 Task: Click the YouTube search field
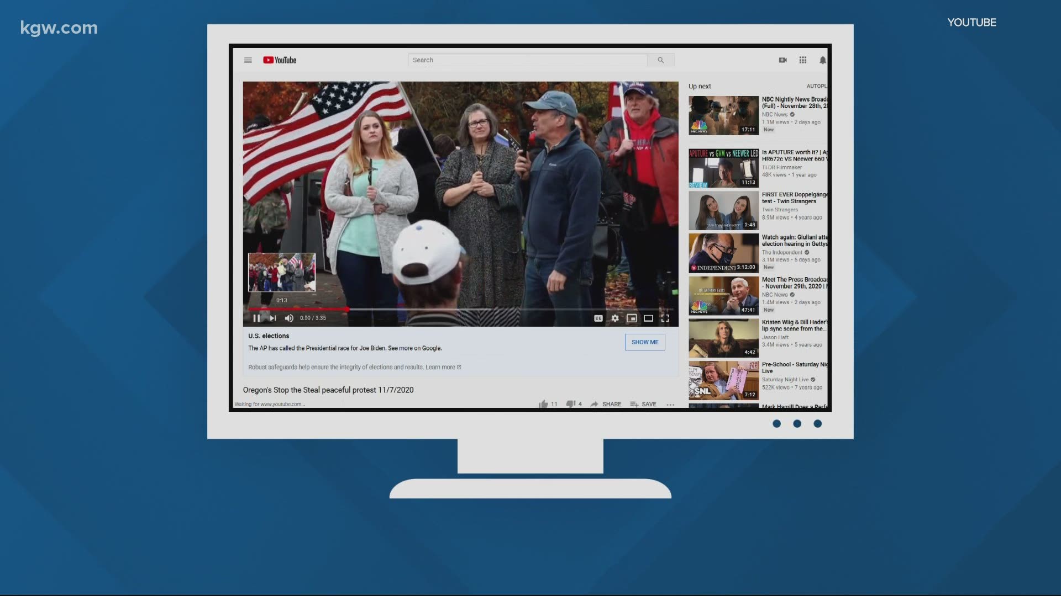tap(528, 60)
